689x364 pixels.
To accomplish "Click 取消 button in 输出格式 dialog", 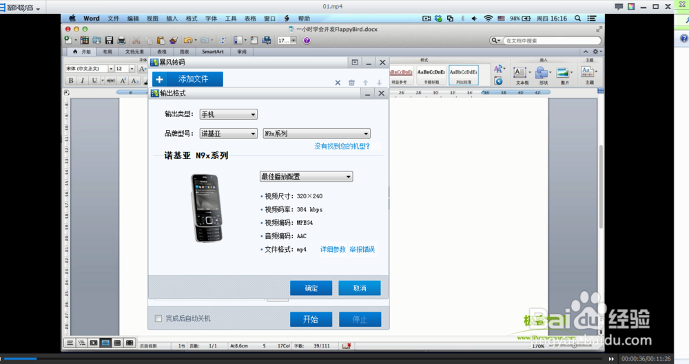I will pos(360,288).
